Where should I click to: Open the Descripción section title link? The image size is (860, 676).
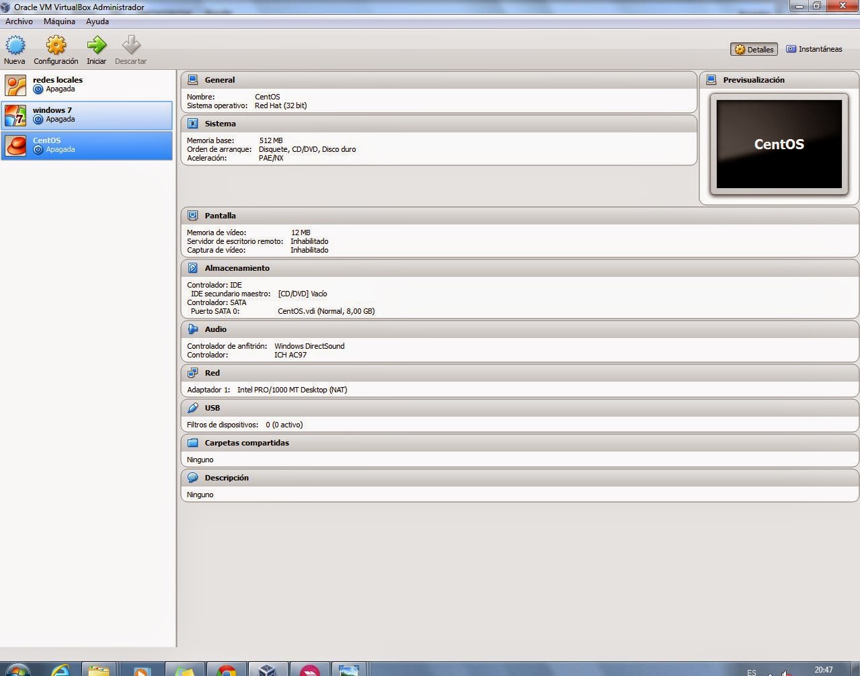tap(227, 478)
